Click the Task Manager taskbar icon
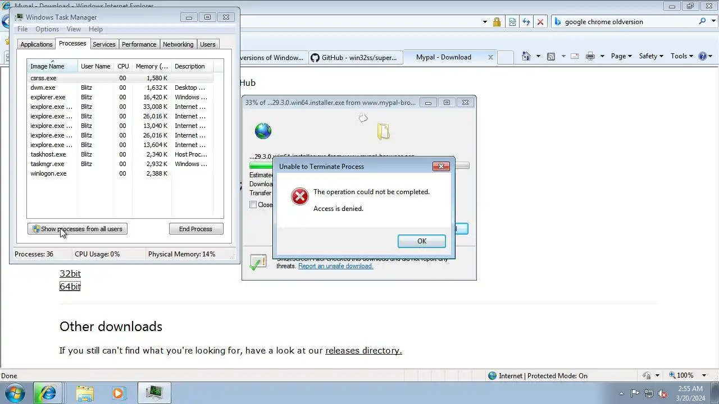Viewport: 719px width, 404px height. pyautogui.click(x=154, y=393)
